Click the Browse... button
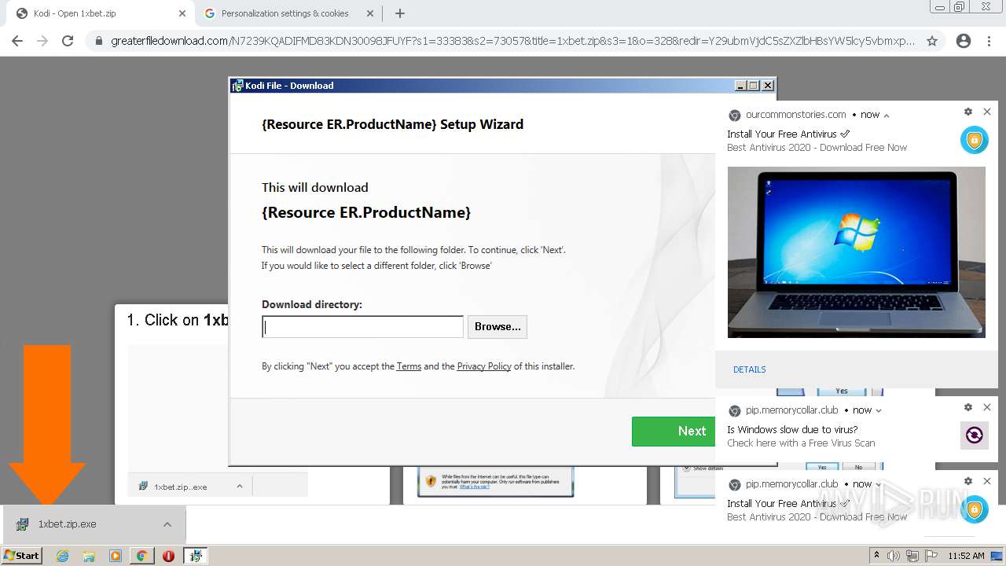 pos(497,327)
